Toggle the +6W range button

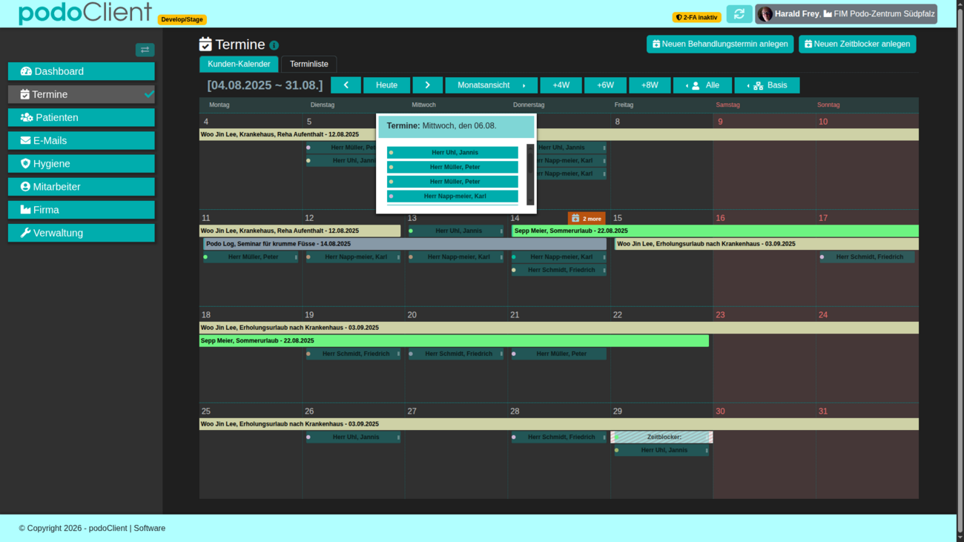(605, 85)
